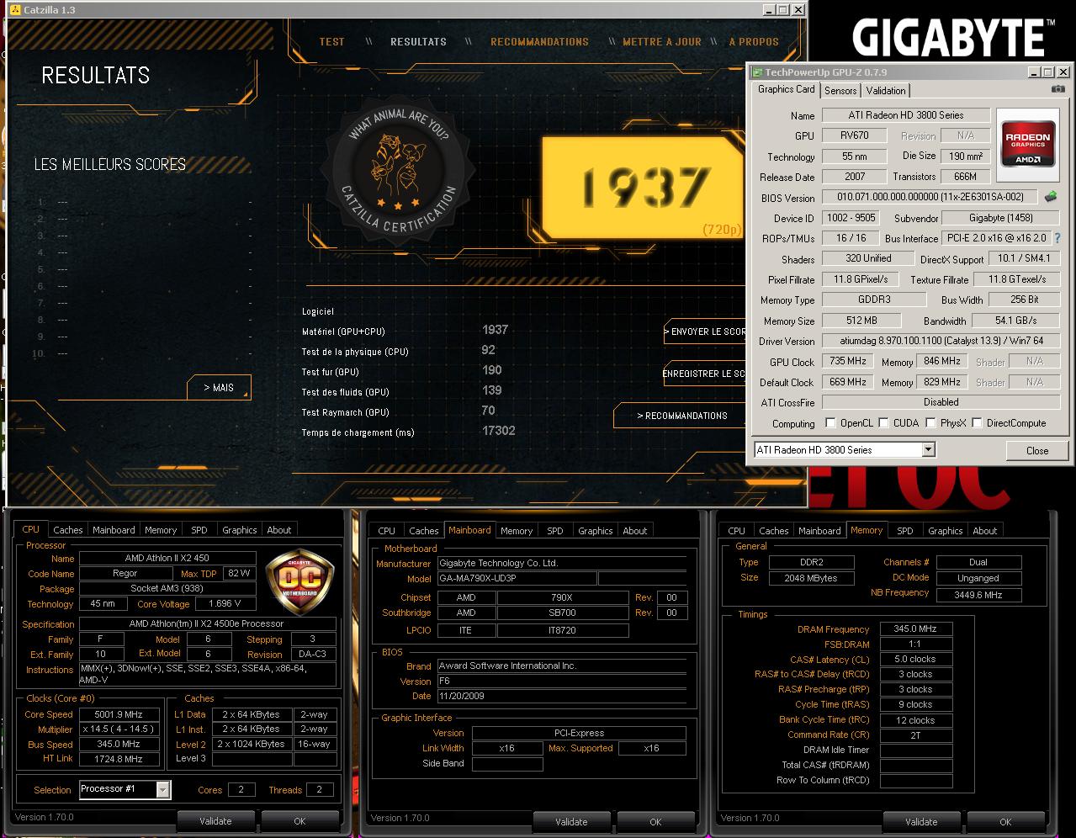This screenshot has height=838, width=1076.
Task: Click the Catzilla Certification badge
Action: (x=397, y=170)
